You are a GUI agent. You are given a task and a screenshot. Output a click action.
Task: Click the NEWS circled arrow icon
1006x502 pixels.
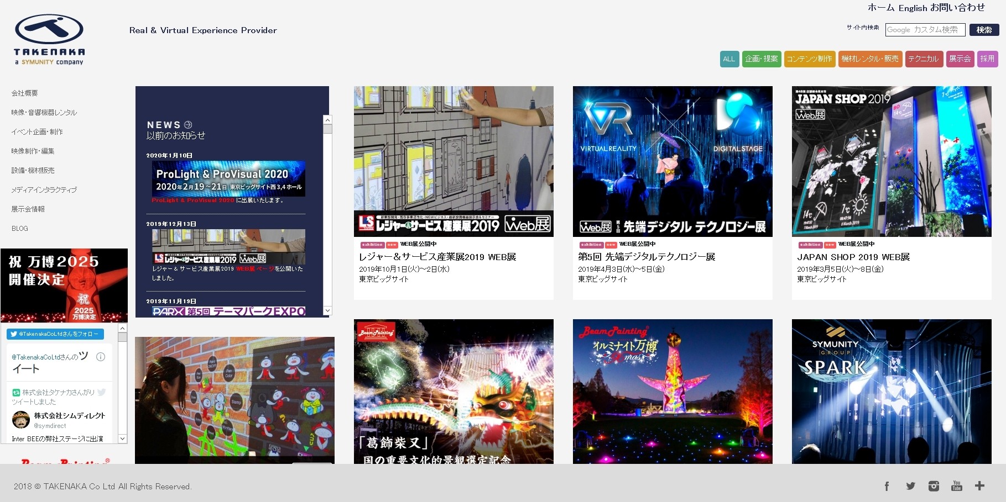[x=188, y=125]
